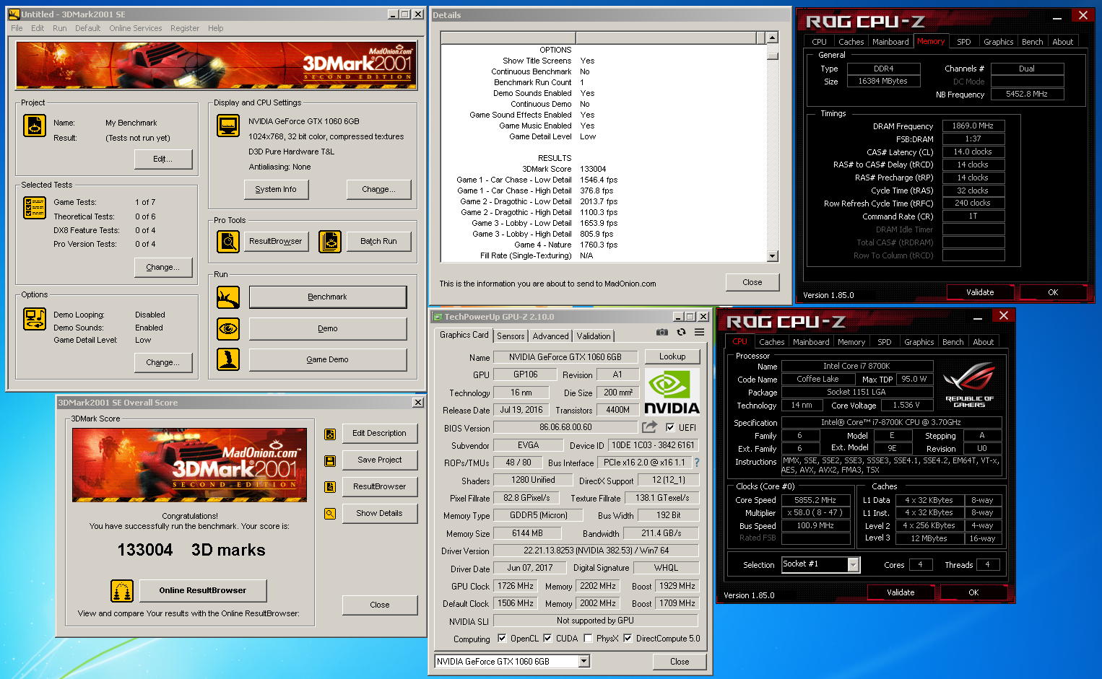The height and width of the screenshot is (679, 1102).
Task: Click the 3DMark2001 banner in main window
Action: tap(217, 66)
